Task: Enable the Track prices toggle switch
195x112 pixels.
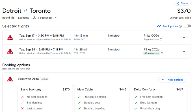Action: pyautogui.click(x=188, y=26)
